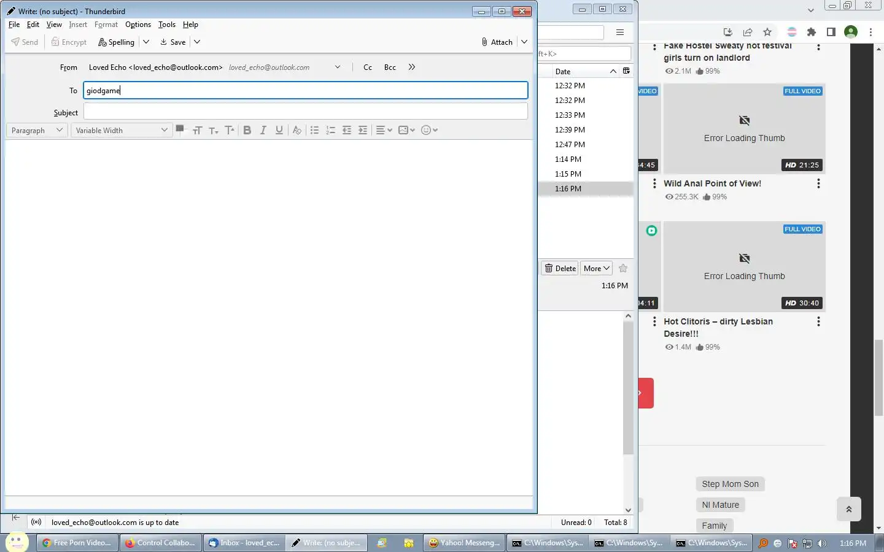Open the insert image dropdown
The image size is (884, 552).
pos(406,130)
